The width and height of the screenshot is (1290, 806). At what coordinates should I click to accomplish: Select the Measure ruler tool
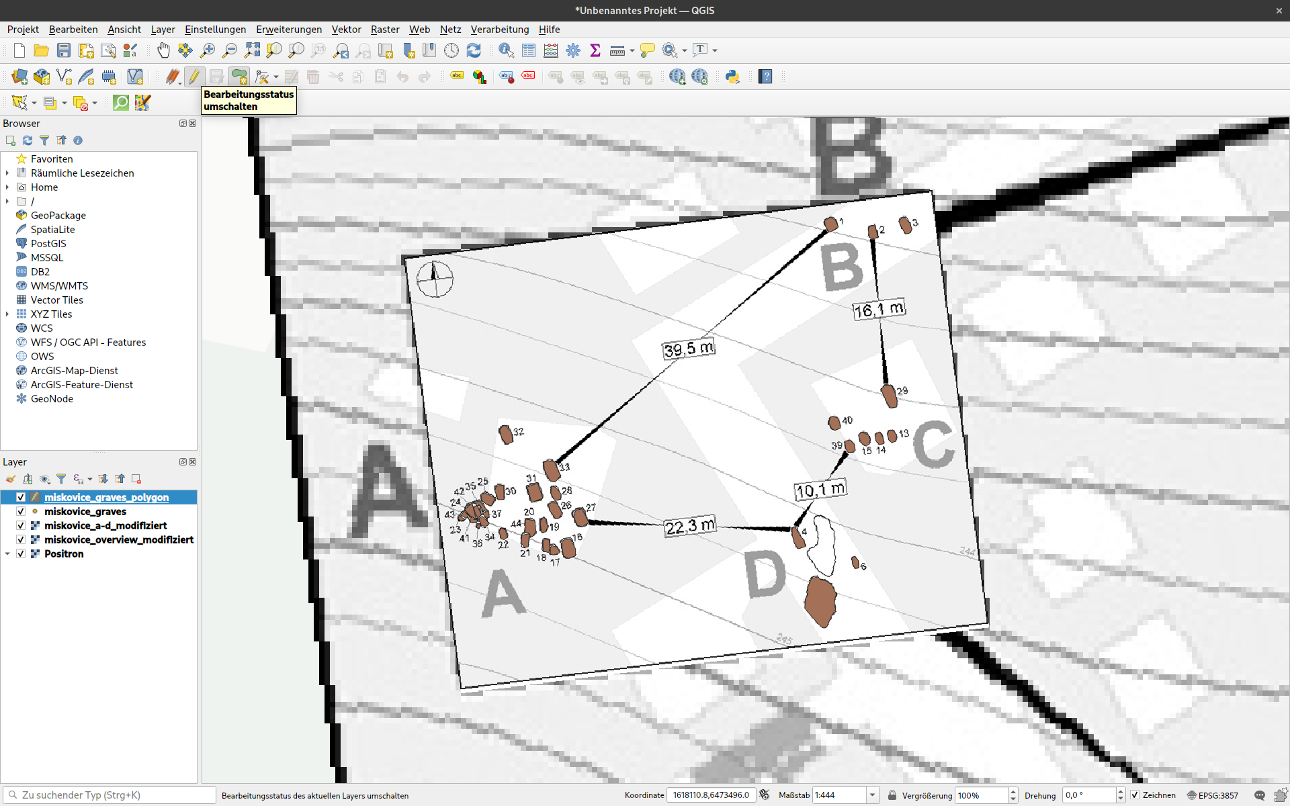click(617, 50)
